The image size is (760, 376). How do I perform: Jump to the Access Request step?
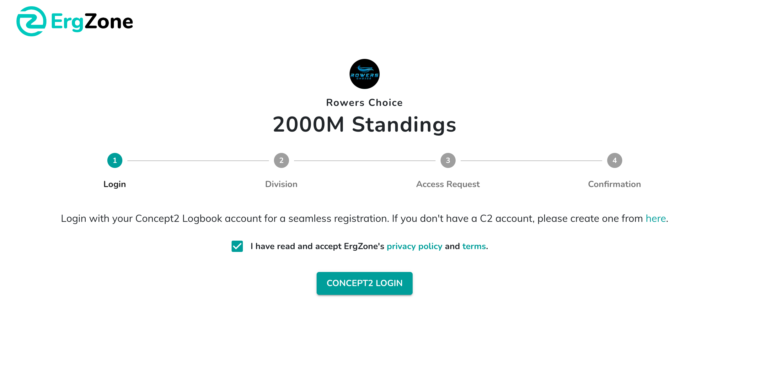(x=448, y=184)
